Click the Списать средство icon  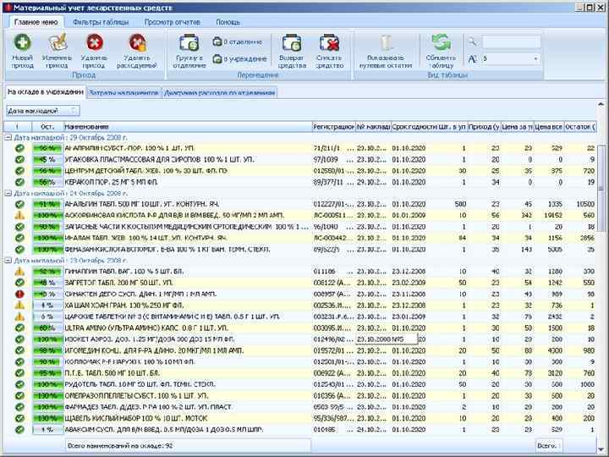click(x=329, y=43)
